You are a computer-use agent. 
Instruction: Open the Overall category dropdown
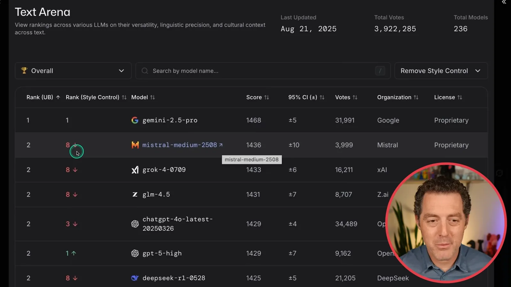[x=73, y=71]
